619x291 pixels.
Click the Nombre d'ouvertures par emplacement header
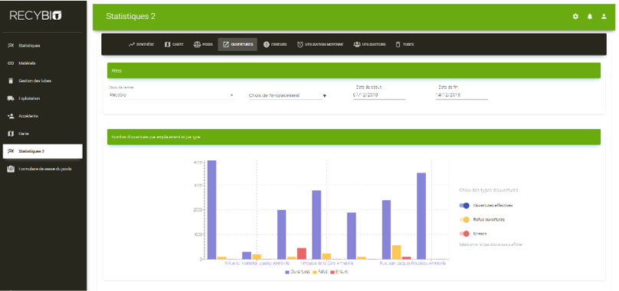click(354, 137)
